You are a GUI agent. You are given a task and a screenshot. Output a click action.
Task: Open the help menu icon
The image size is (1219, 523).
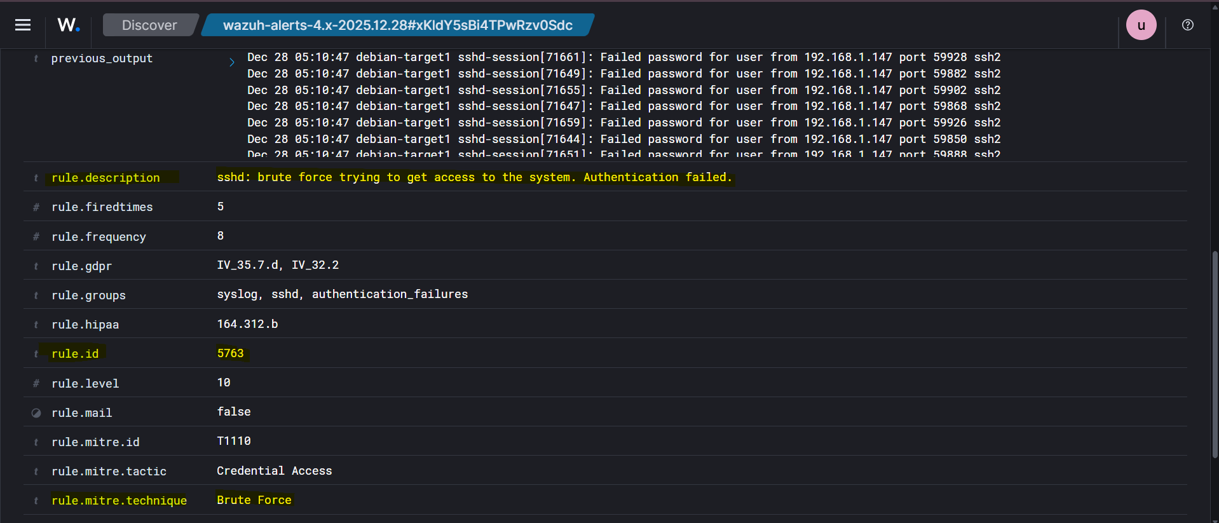click(x=1187, y=25)
